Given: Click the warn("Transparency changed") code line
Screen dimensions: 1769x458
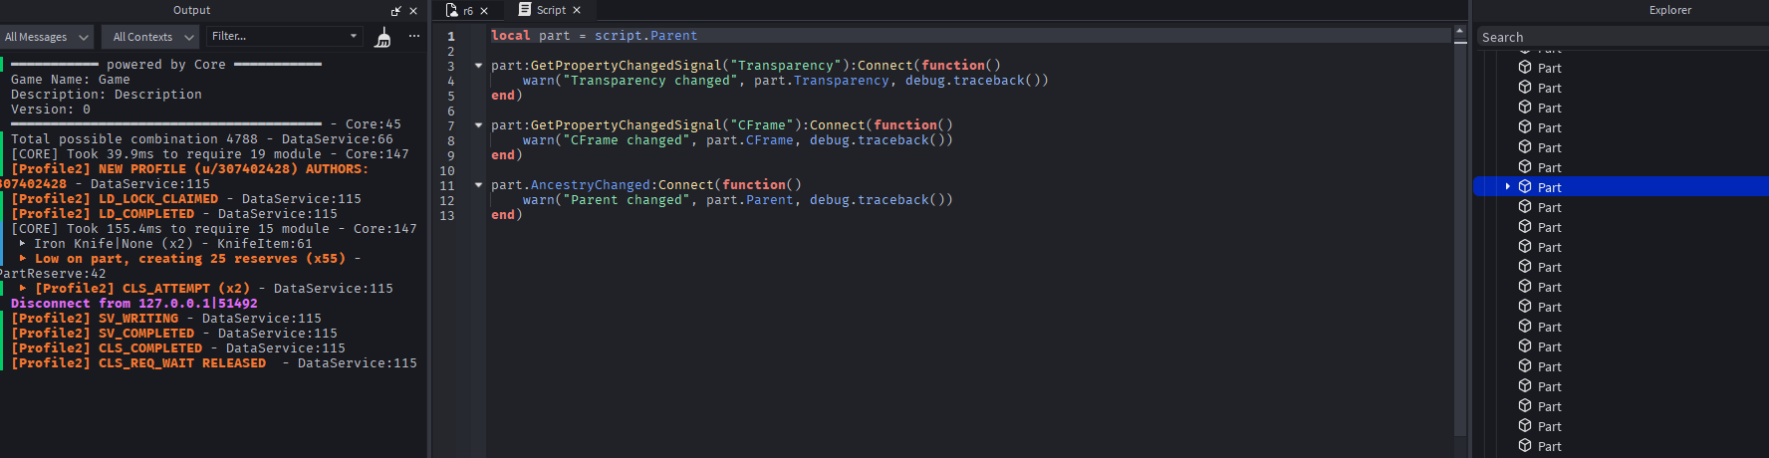Looking at the screenshot, I should (x=786, y=81).
